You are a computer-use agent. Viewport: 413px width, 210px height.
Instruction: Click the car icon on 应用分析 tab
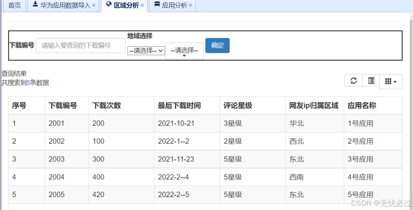[157, 4]
